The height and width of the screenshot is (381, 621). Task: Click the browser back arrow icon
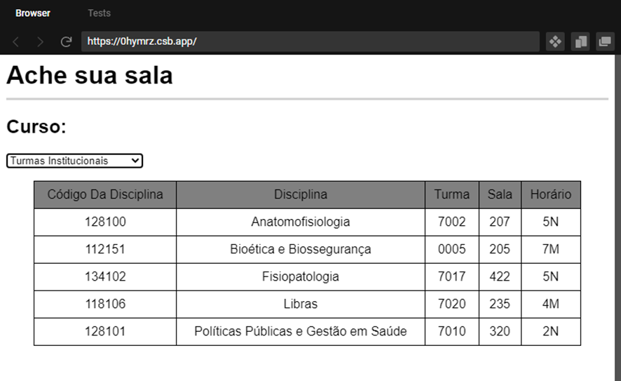tap(16, 41)
